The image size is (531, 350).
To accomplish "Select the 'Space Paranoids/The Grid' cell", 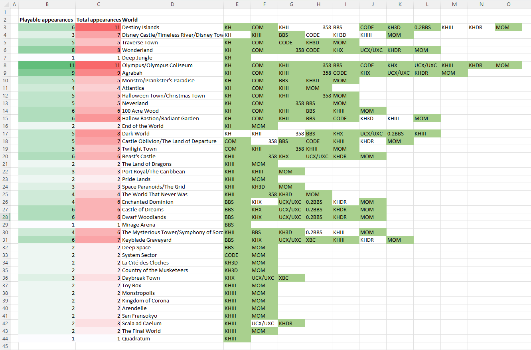I will pos(172,187).
